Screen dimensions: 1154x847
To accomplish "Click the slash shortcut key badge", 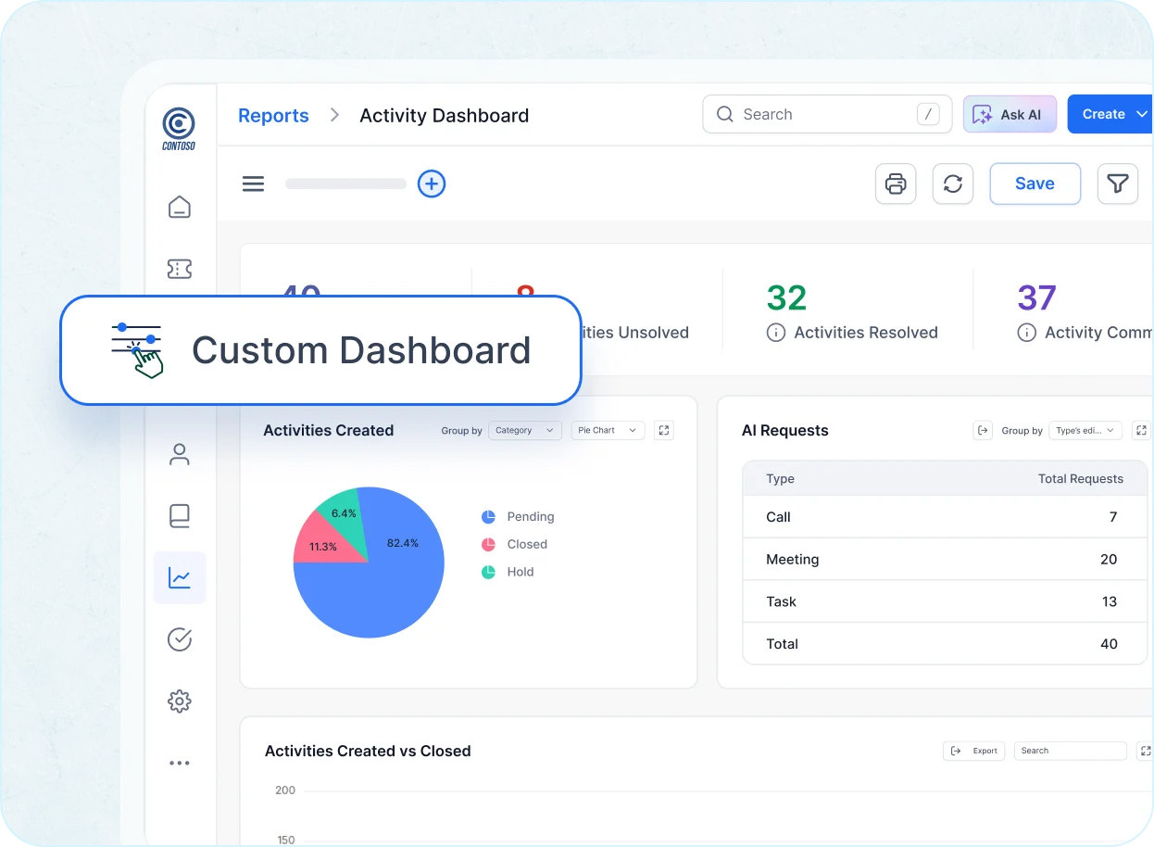I will [x=928, y=114].
